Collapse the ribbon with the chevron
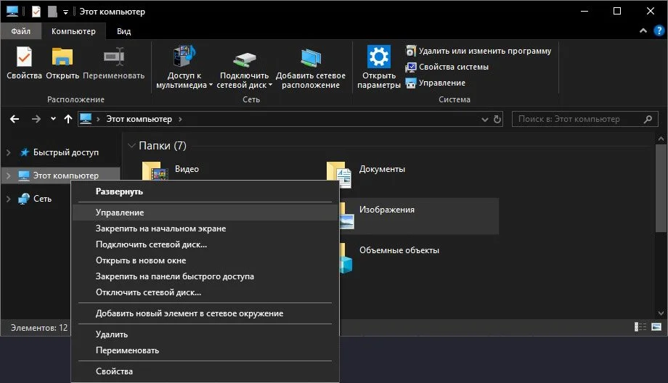Image resolution: width=668 pixels, height=383 pixels. (x=643, y=30)
